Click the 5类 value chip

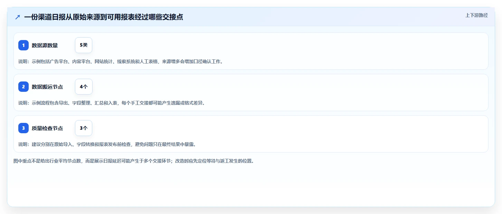click(x=84, y=45)
